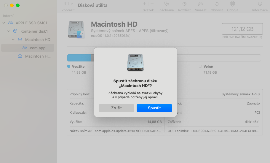Viewport: 270px width, 163px height.
Task: Click the plus Svazek add icon
Action: (x=144, y=4)
